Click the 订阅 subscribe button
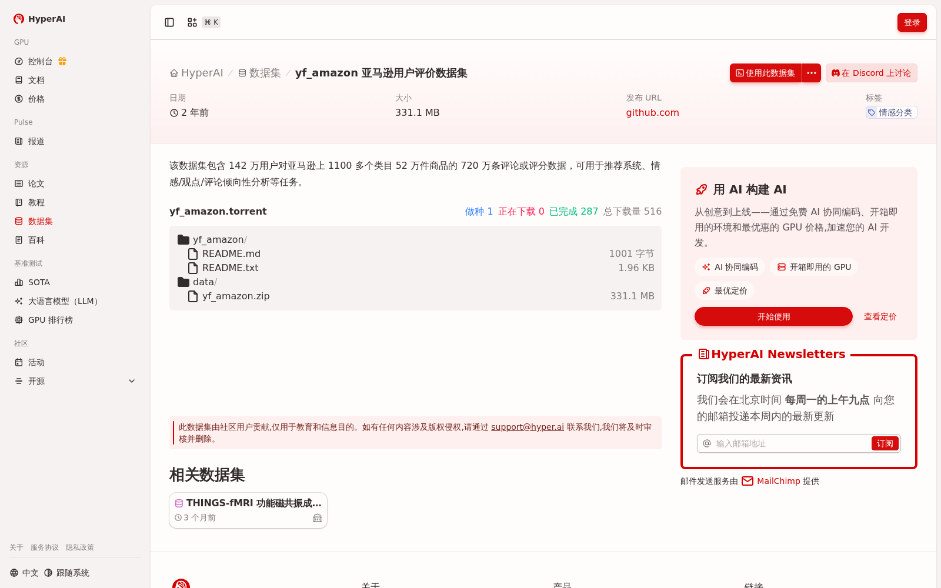Viewport: 941px width, 588px height. [x=885, y=443]
